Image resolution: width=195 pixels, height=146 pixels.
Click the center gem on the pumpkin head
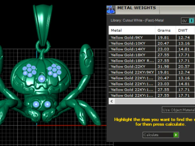pos(41,79)
